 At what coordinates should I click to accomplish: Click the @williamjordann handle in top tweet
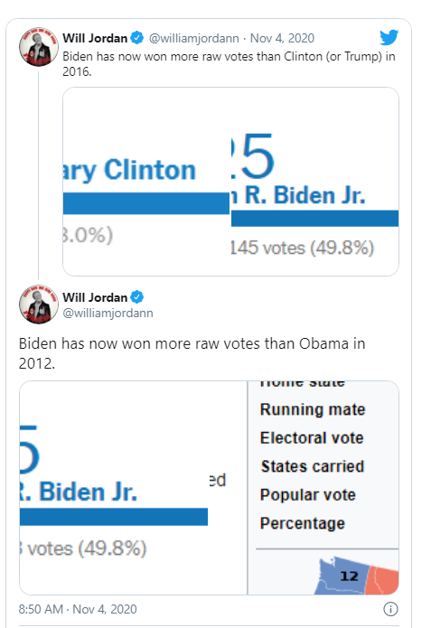pos(194,39)
